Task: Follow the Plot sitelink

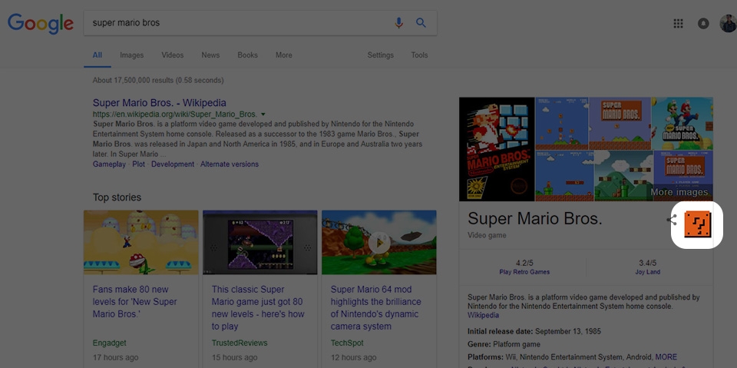Action: pos(139,164)
